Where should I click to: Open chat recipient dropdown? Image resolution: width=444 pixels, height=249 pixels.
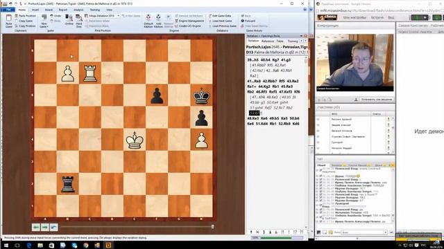[386, 232]
